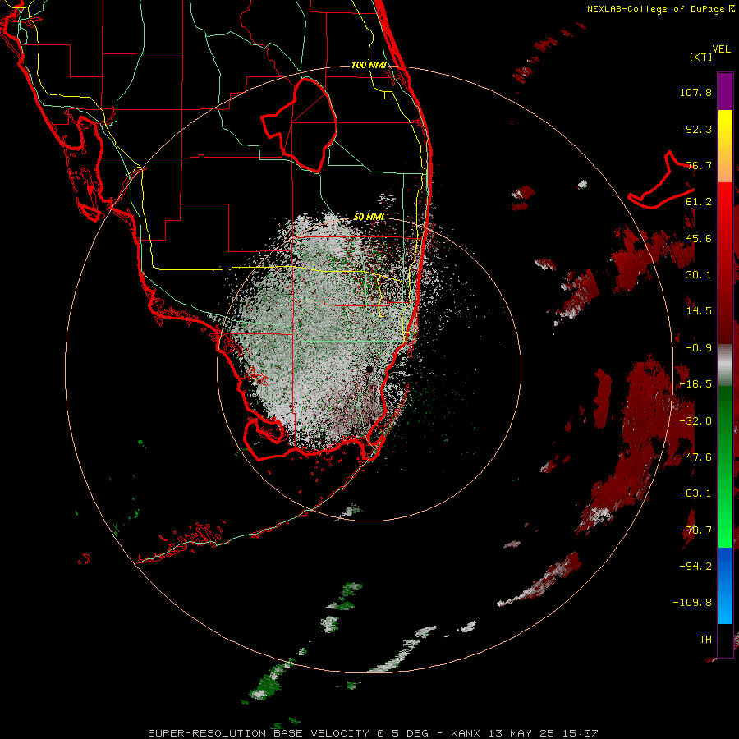Click the 76.7 value on velocity scale
This screenshot has height=739, width=739.
[x=699, y=165]
